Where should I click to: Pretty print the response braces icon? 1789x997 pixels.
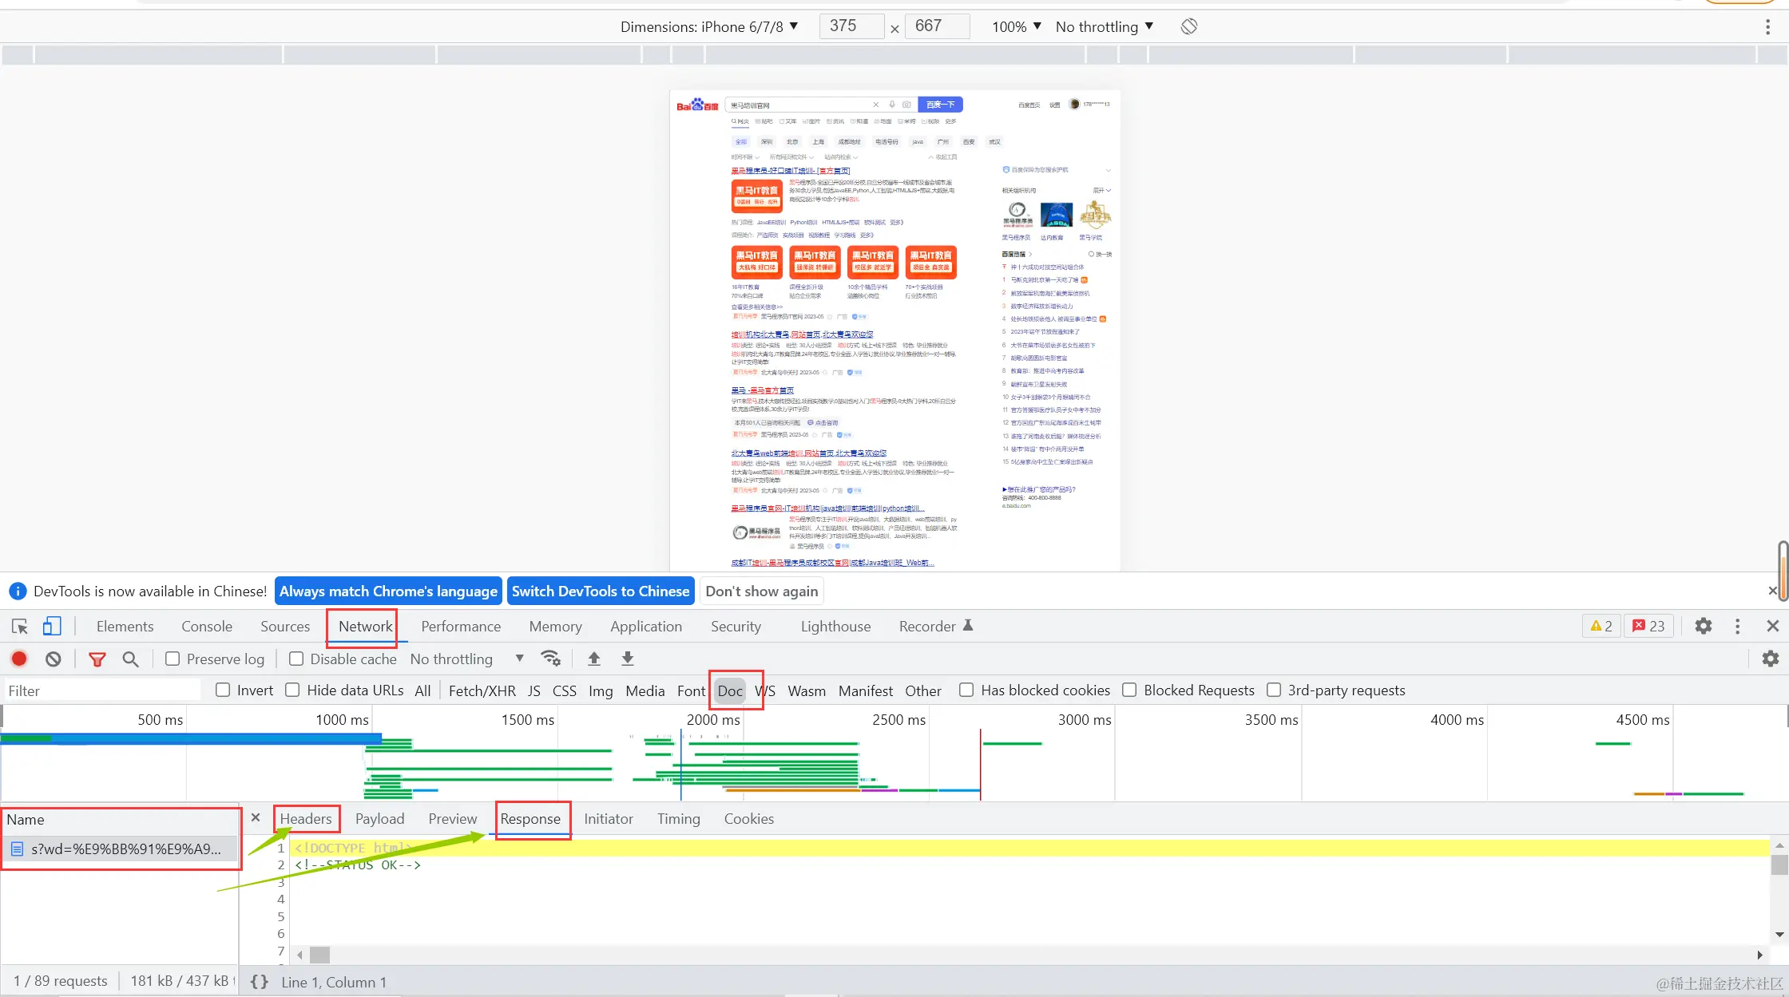[x=260, y=982]
